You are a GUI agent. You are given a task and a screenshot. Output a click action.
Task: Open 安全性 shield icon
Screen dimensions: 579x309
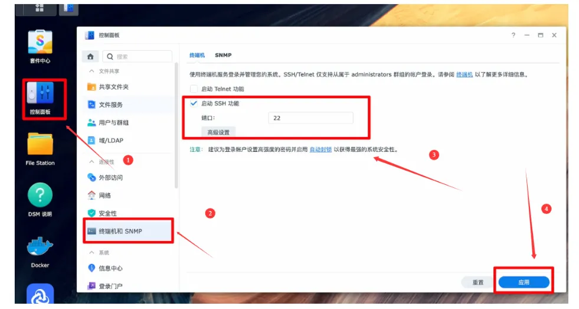(x=91, y=213)
